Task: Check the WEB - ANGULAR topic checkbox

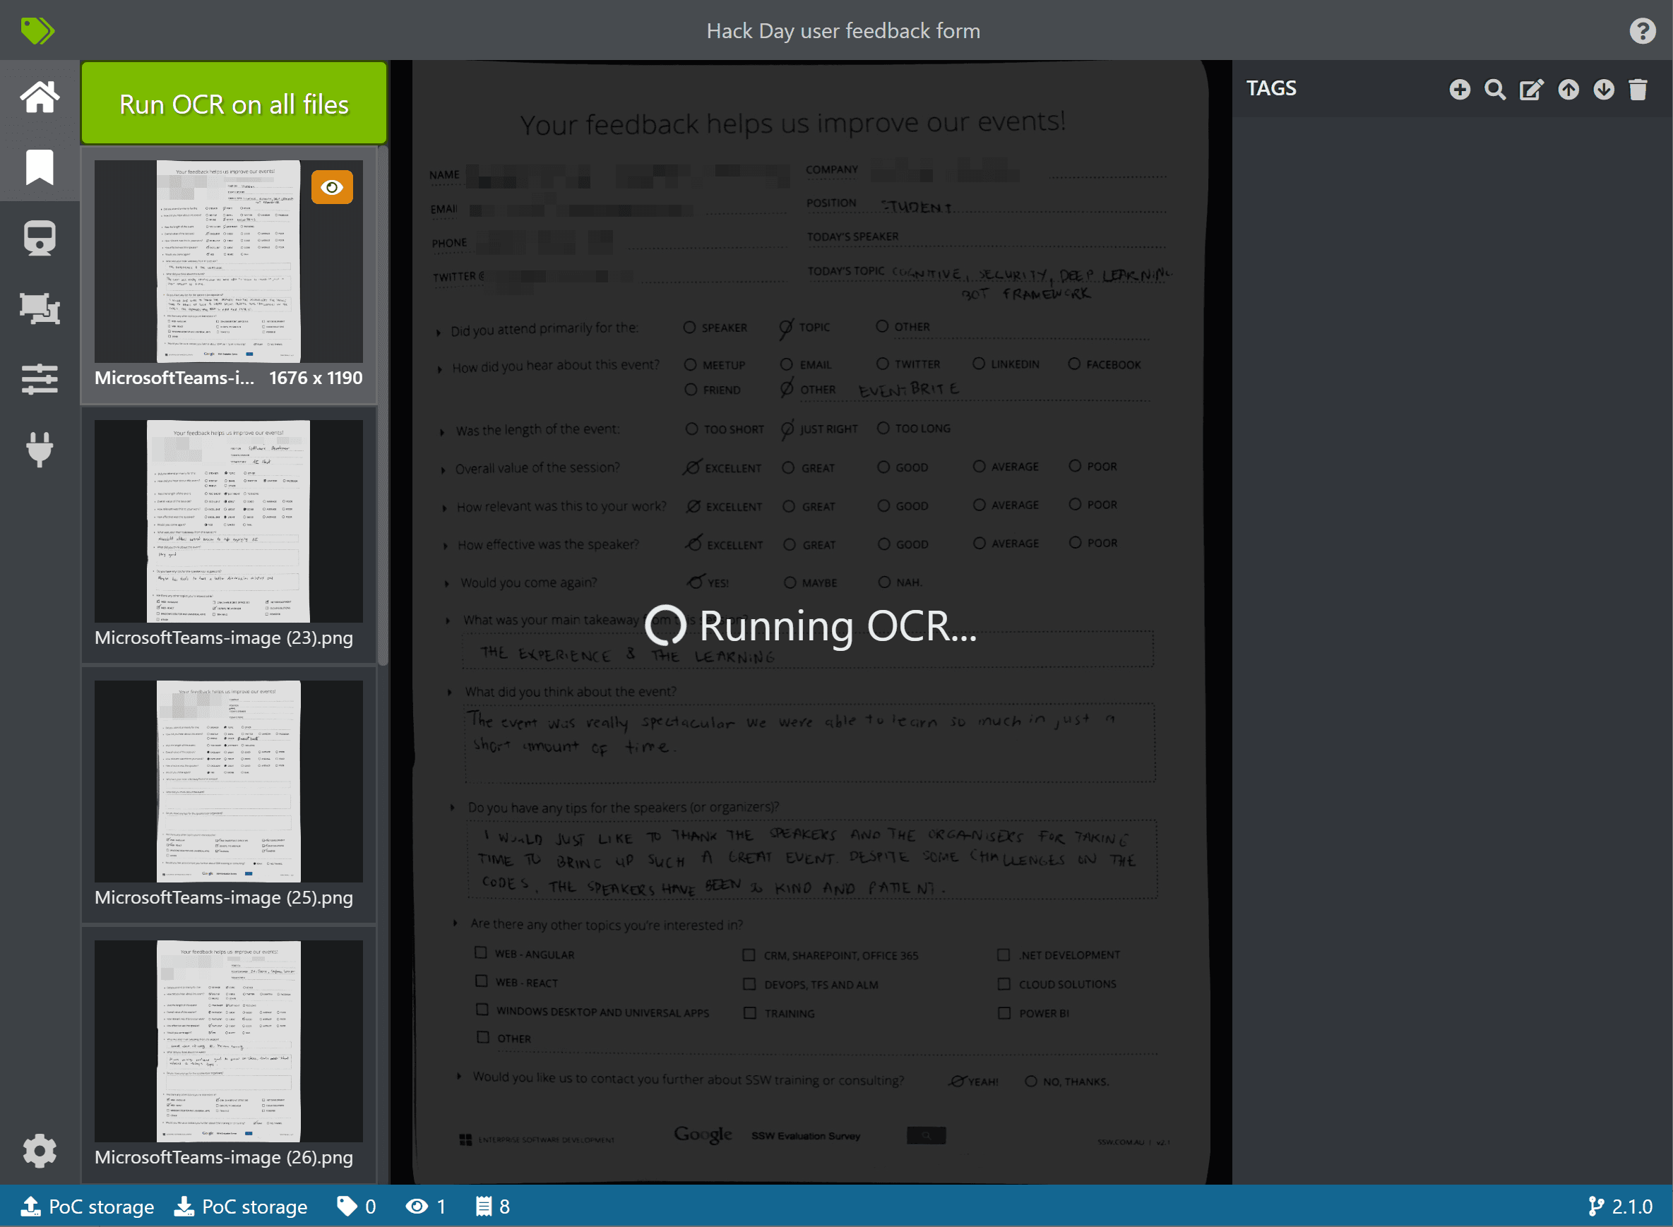Action: 482,954
